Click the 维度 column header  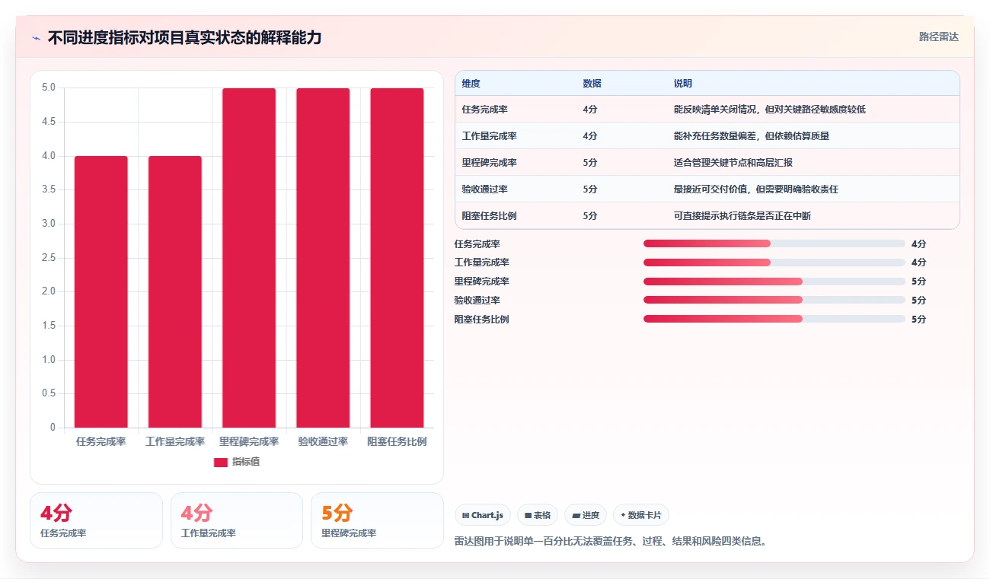471,84
